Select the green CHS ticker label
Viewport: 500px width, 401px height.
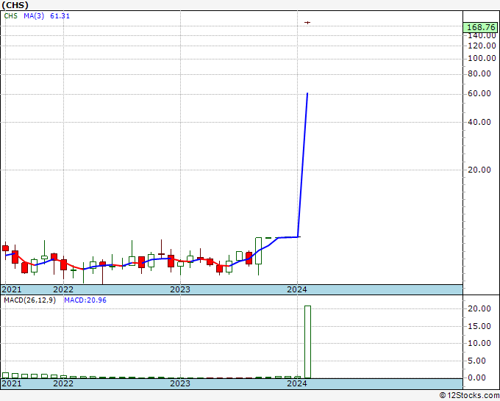coord(10,16)
